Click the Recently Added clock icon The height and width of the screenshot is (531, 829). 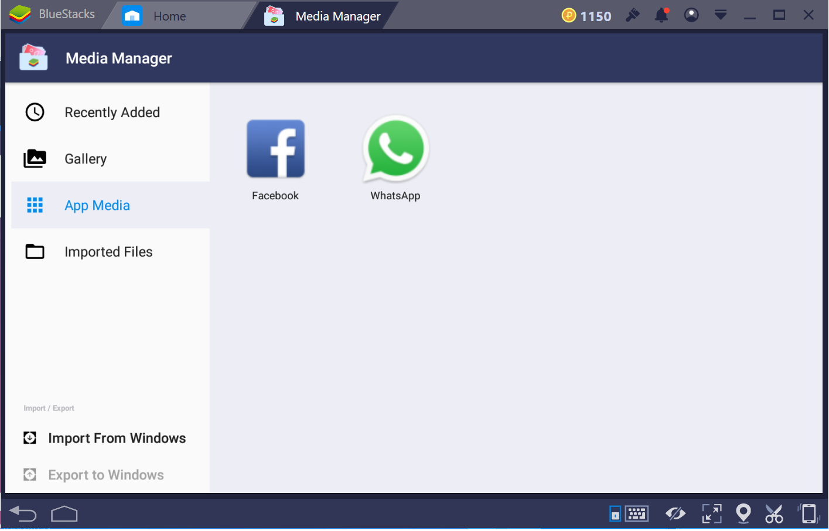coord(35,112)
